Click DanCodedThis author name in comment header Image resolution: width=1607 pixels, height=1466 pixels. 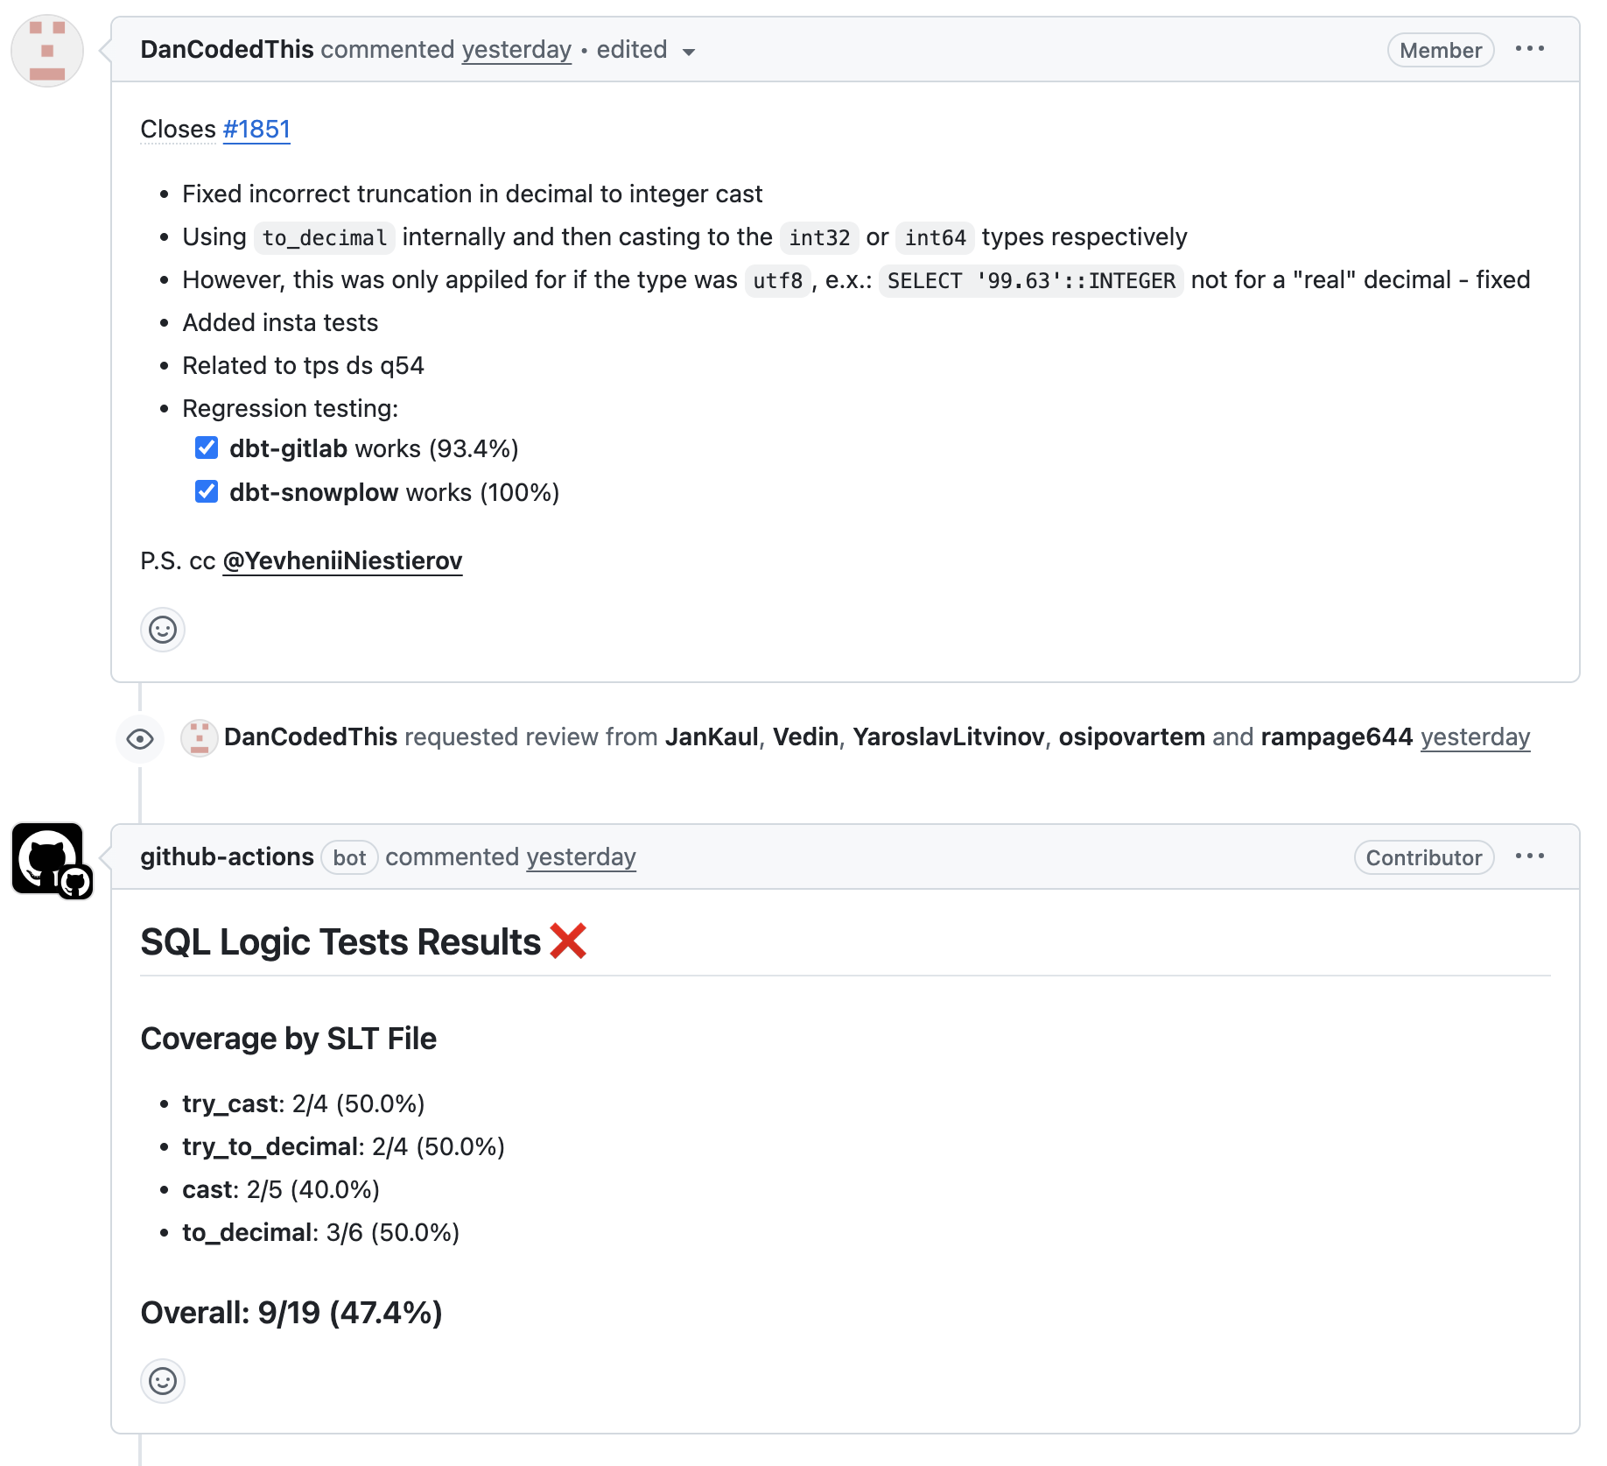[227, 50]
